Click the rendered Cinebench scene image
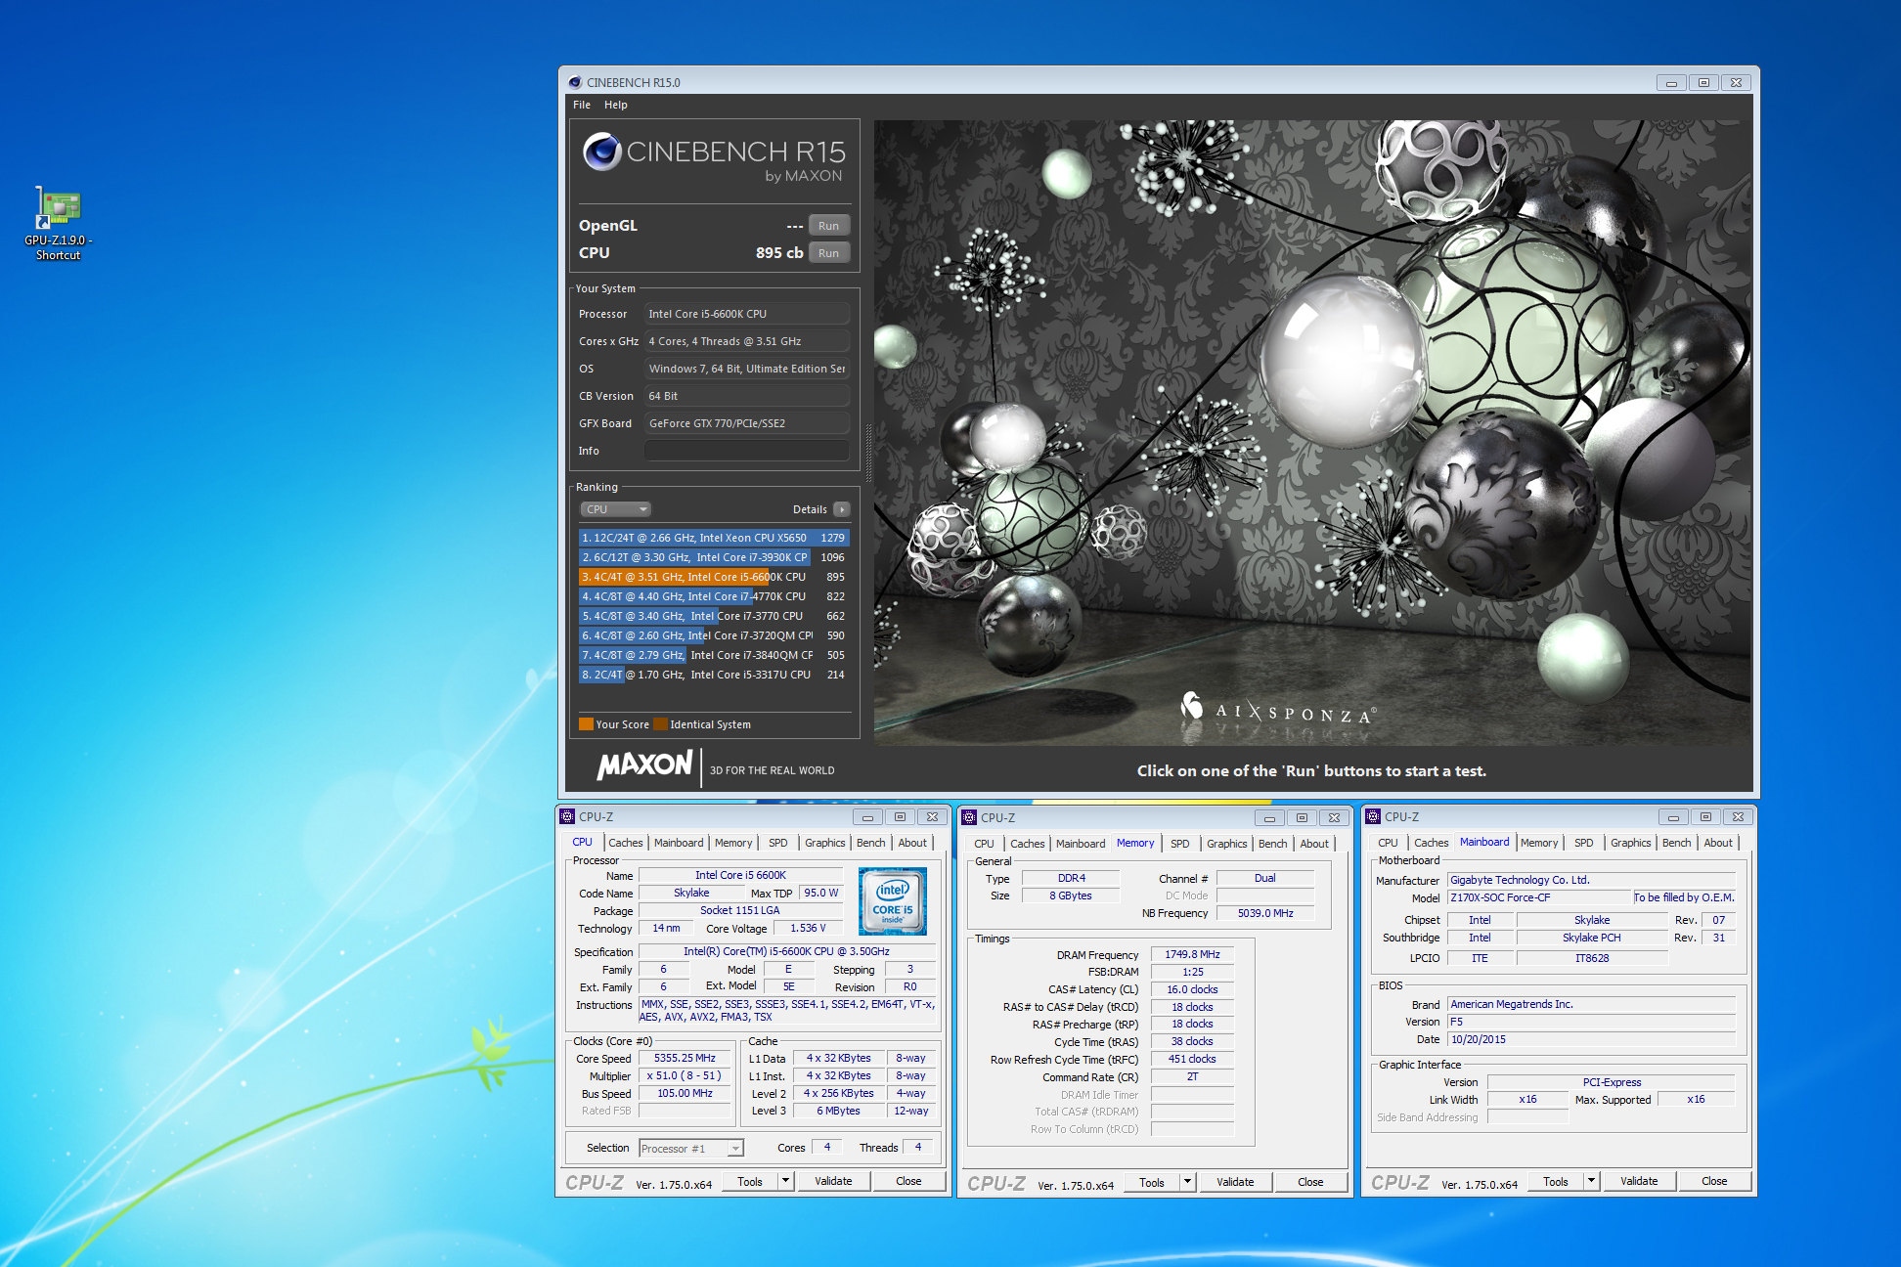Screen dimensions: 1901x1267 [1312, 432]
